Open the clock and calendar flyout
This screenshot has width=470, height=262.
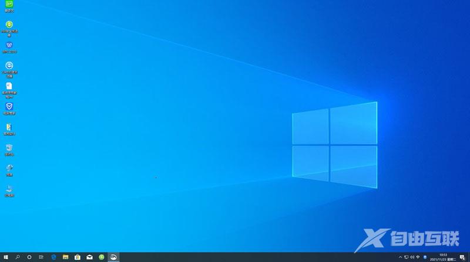pos(443,257)
